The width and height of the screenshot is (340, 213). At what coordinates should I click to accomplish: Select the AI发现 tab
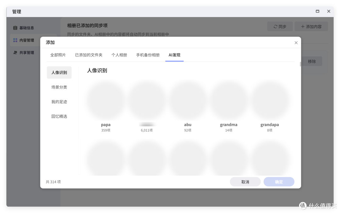[x=174, y=55]
